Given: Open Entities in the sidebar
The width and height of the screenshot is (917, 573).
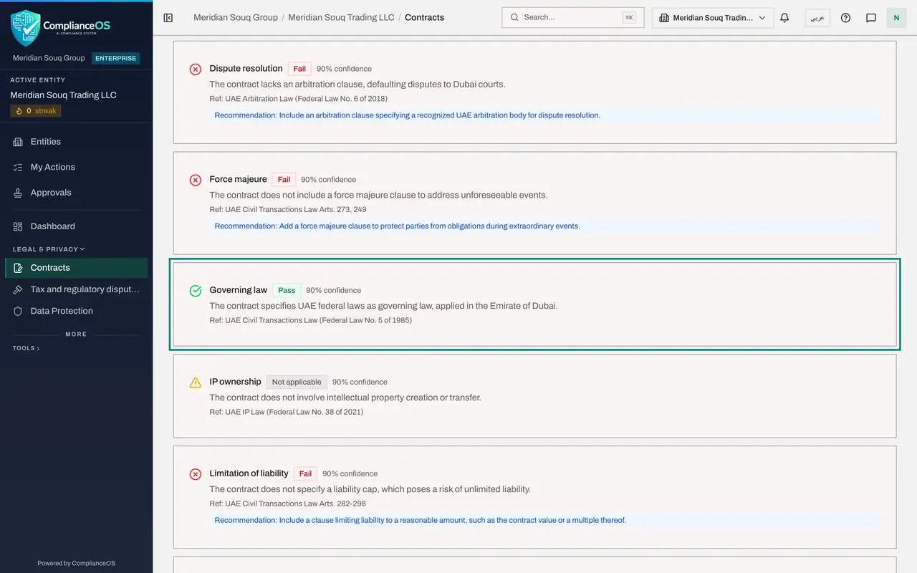Looking at the screenshot, I should [76, 142].
